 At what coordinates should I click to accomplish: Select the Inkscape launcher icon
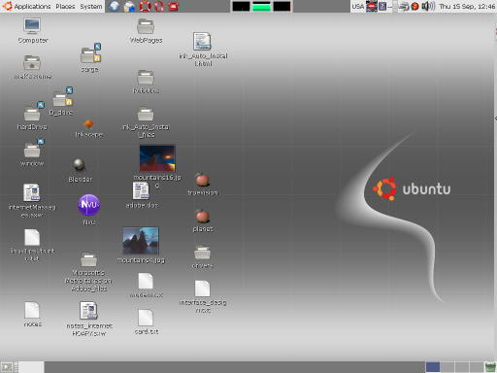pyautogui.click(x=88, y=124)
